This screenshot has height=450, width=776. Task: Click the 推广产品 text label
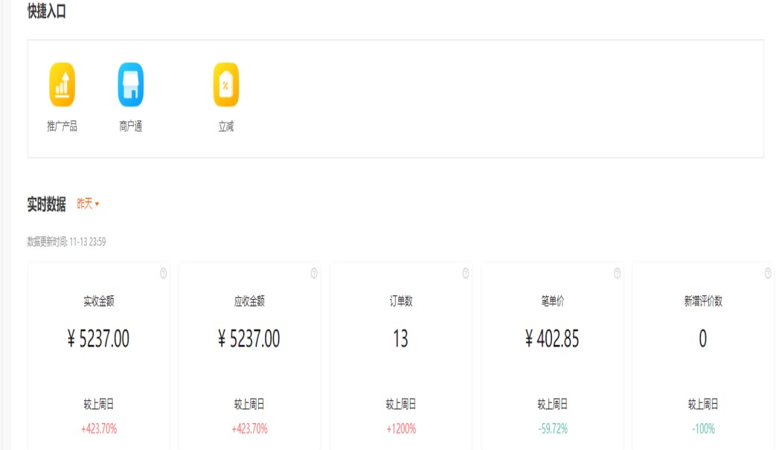pos(62,126)
